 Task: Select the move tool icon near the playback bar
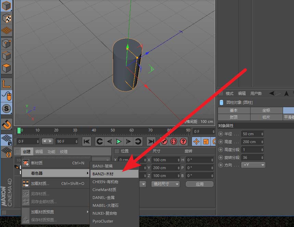[197, 141]
